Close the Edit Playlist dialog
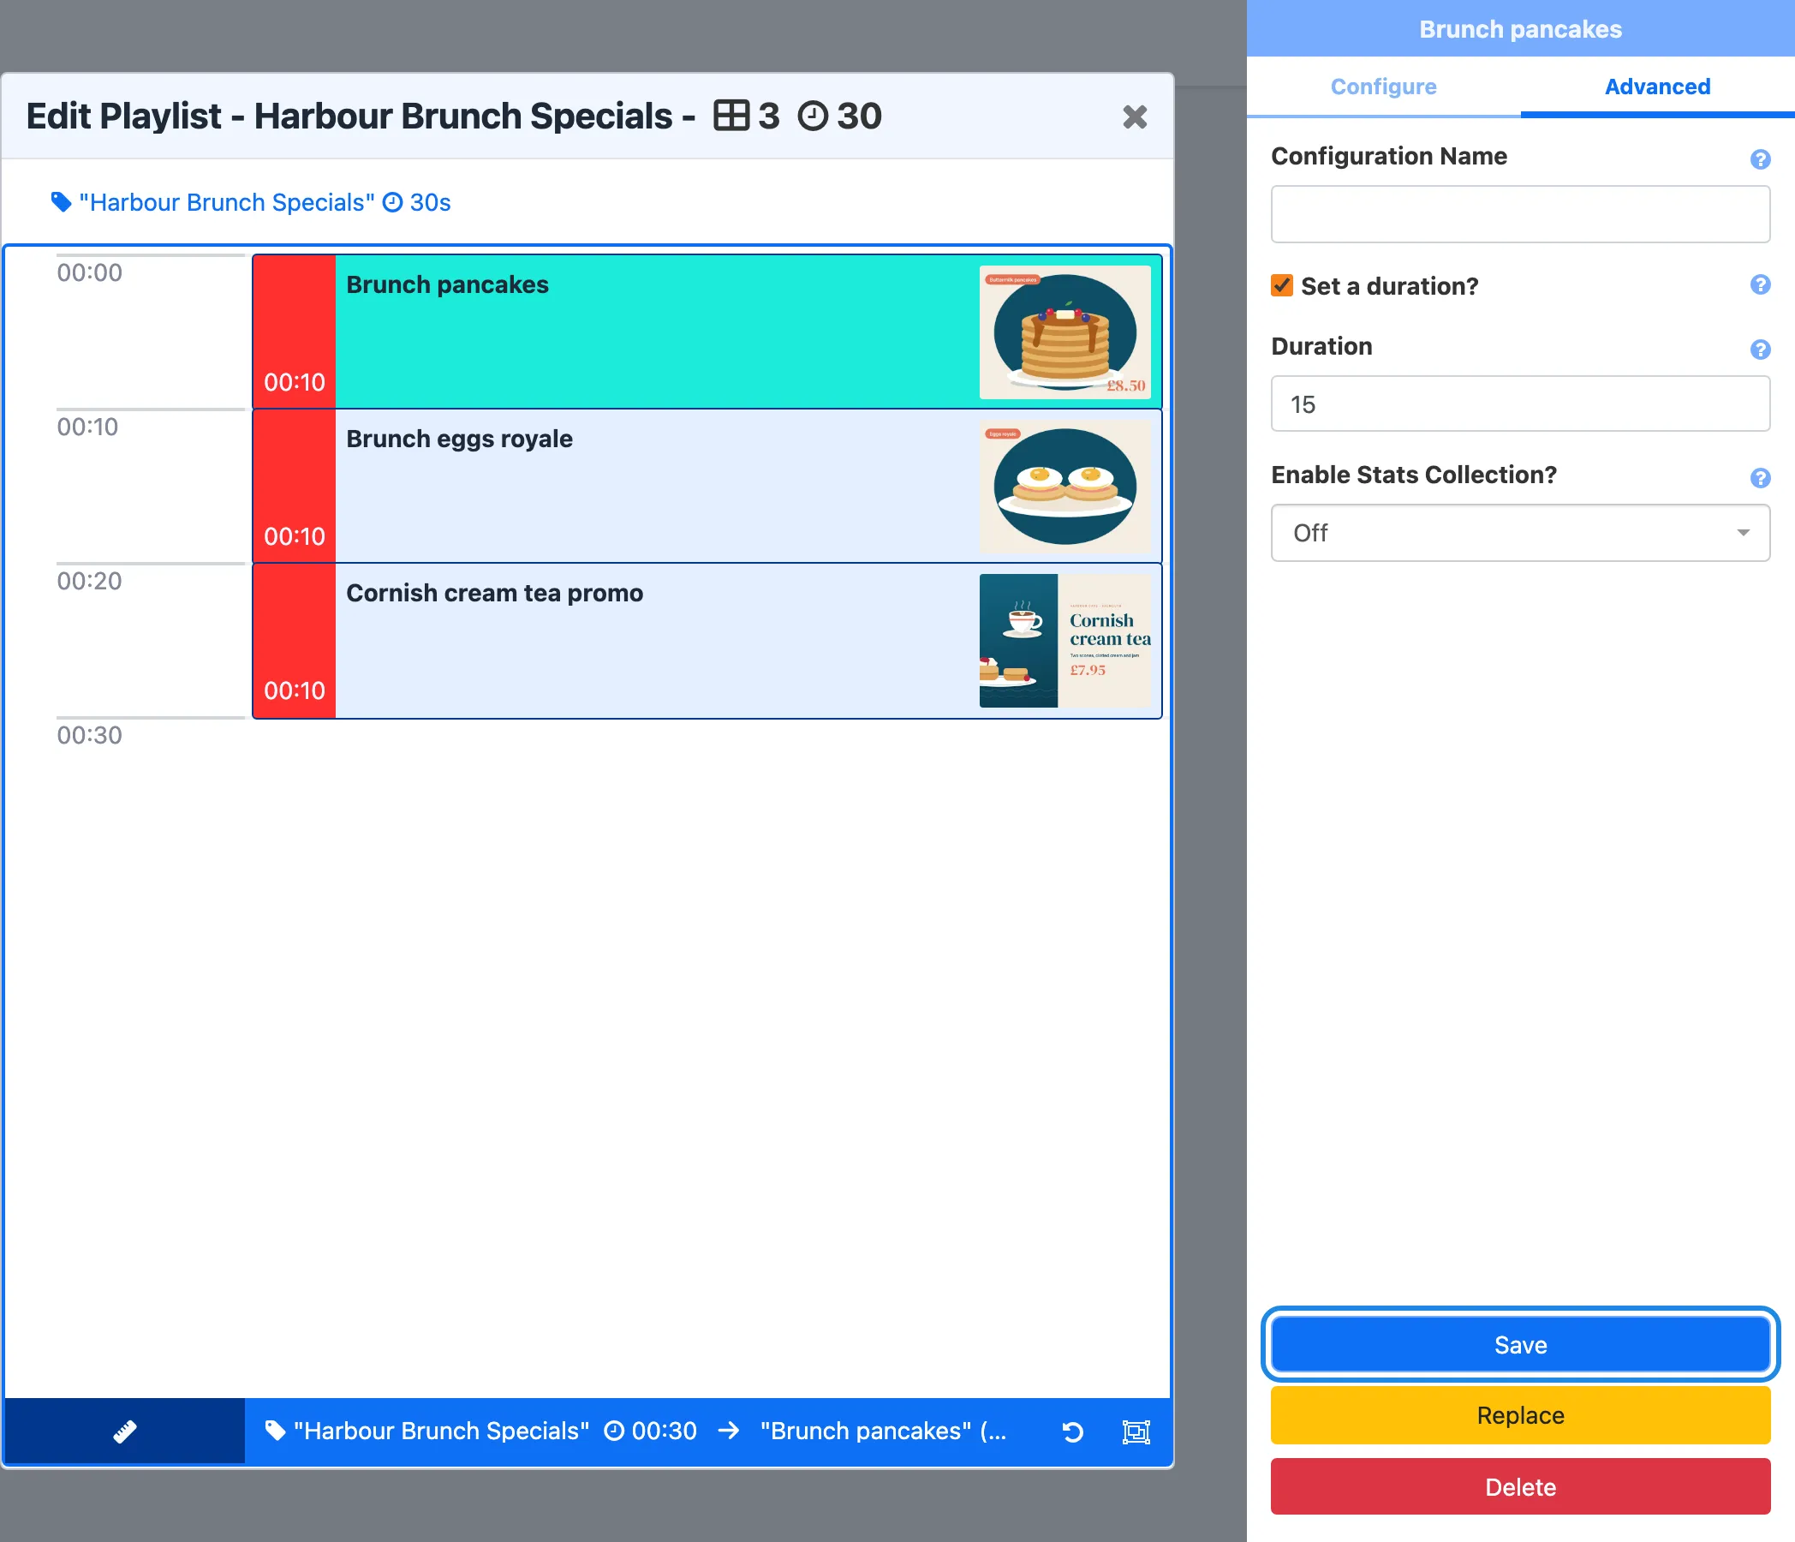The width and height of the screenshot is (1795, 1542). click(x=1135, y=117)
